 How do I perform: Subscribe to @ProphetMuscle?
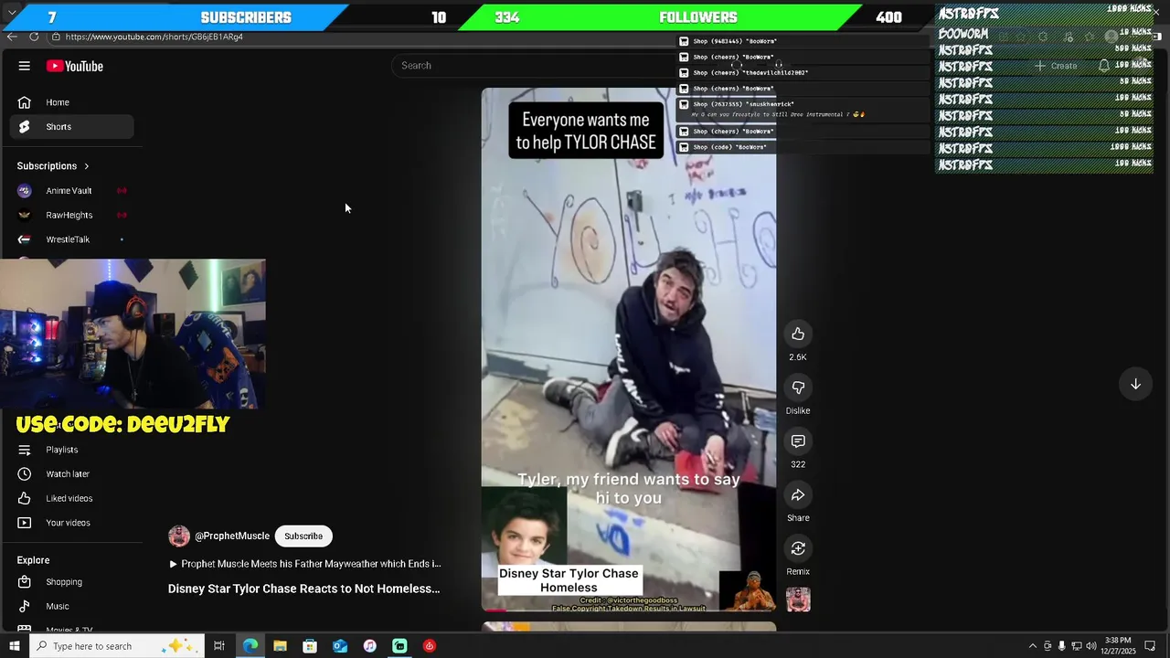[303, 536]
